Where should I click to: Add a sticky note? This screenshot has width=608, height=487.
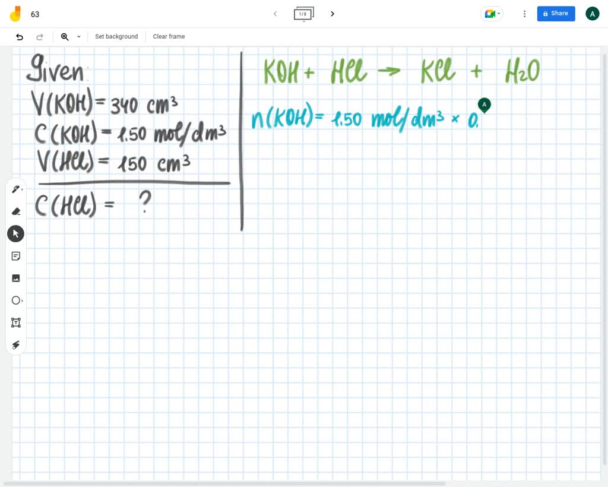[x=15, y=255]
